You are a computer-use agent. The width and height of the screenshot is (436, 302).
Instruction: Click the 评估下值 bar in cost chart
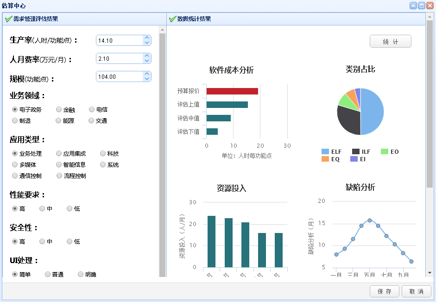coord(212,132)
